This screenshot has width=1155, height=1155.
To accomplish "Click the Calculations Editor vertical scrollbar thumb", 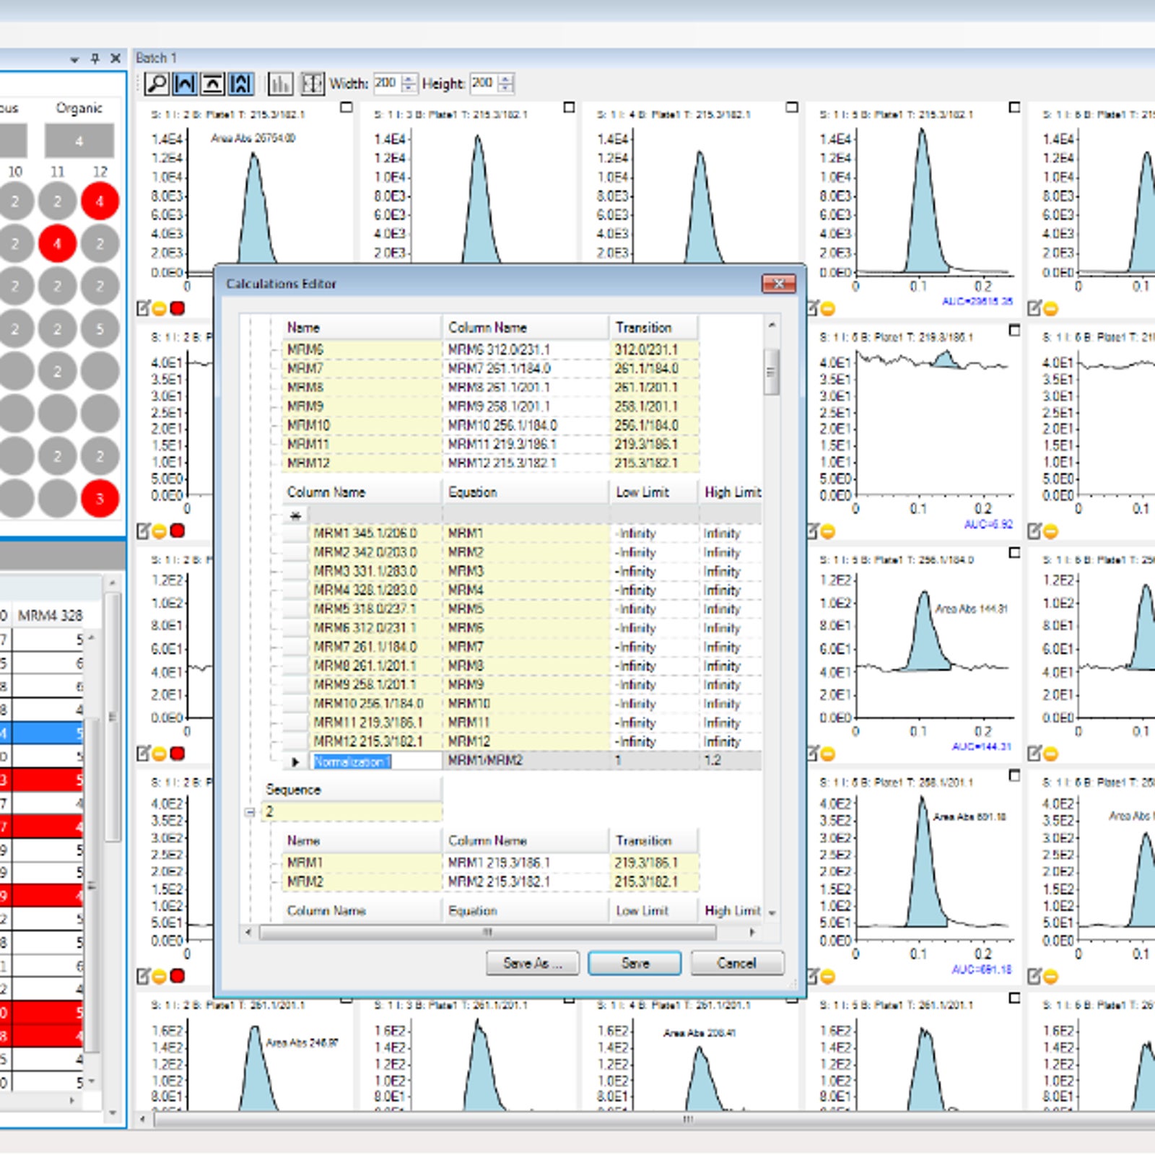I will pos(772,372).
